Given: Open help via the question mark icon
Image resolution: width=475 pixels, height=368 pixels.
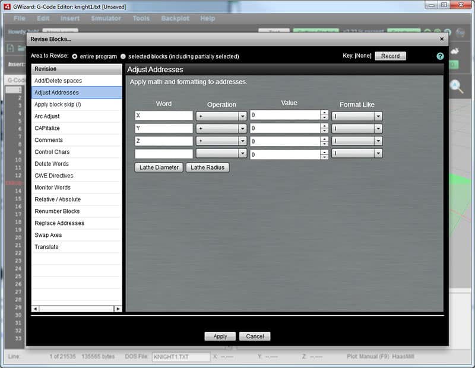Looking at the screenshot, I should pos(439,56).
